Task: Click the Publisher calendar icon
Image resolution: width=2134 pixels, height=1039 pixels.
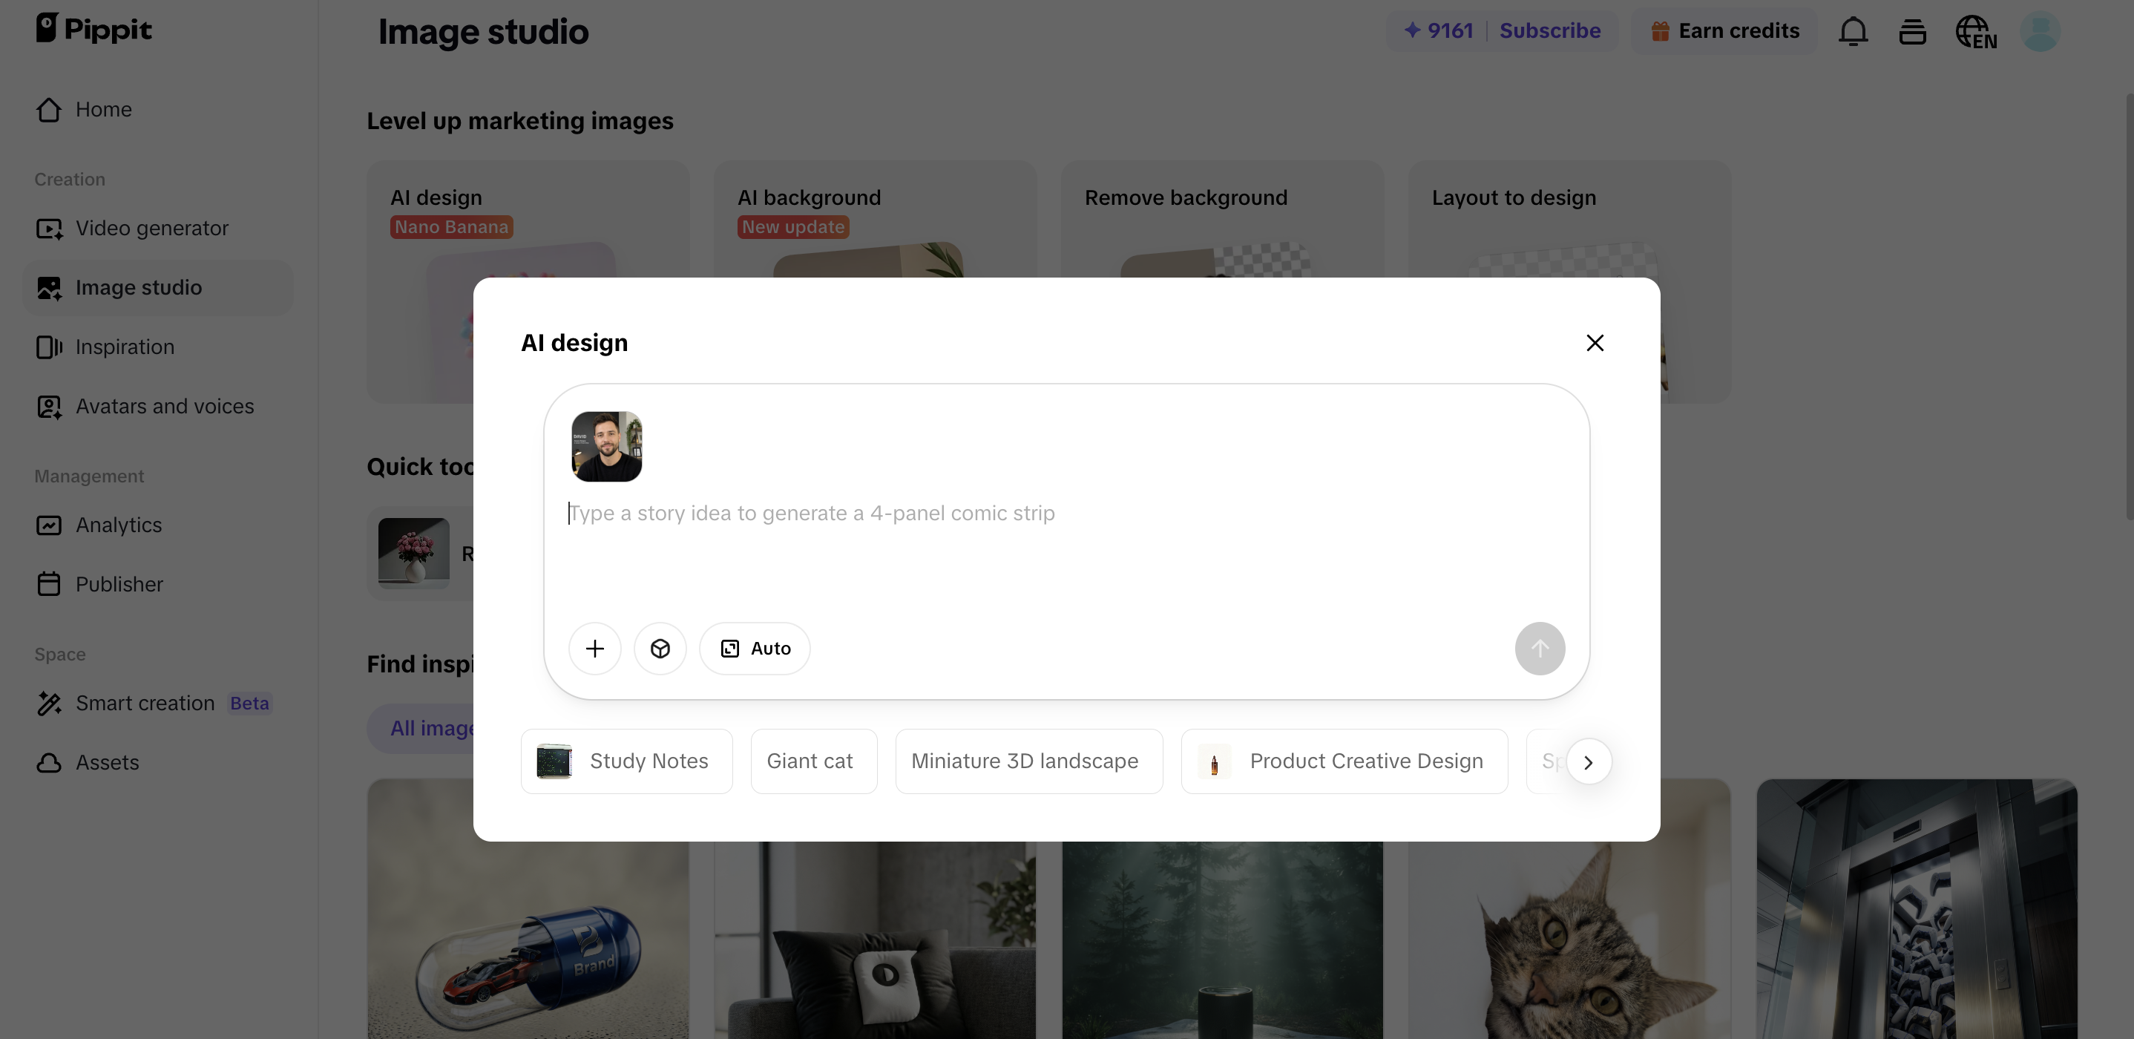Action: tap(49, 584)
